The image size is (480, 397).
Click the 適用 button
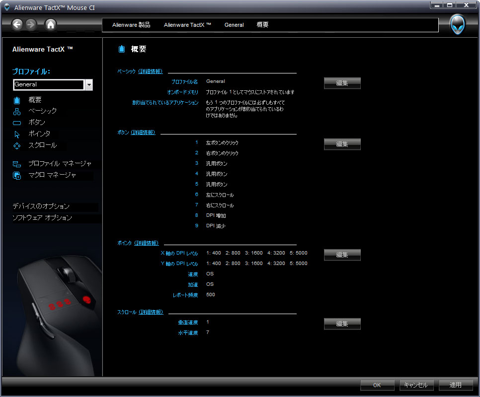(456, 385)
